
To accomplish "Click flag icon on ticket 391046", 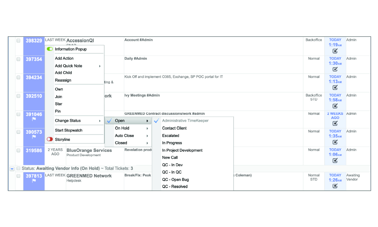I will pyautogui.click(x=34, y=119).
